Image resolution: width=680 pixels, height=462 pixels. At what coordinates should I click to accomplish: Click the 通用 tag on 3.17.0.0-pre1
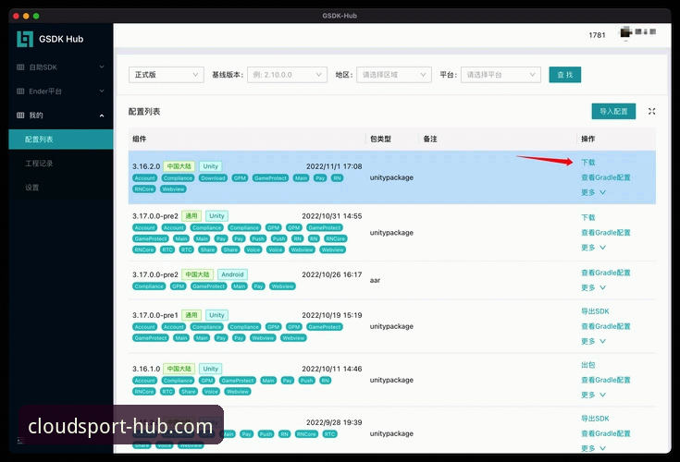pos(192,315)
